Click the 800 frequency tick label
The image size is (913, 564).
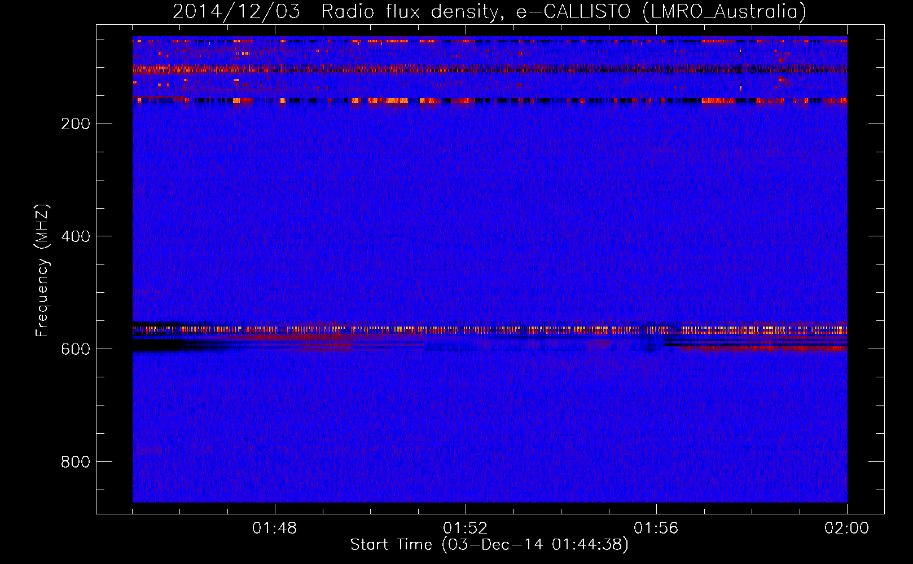[x=76, y=462]
